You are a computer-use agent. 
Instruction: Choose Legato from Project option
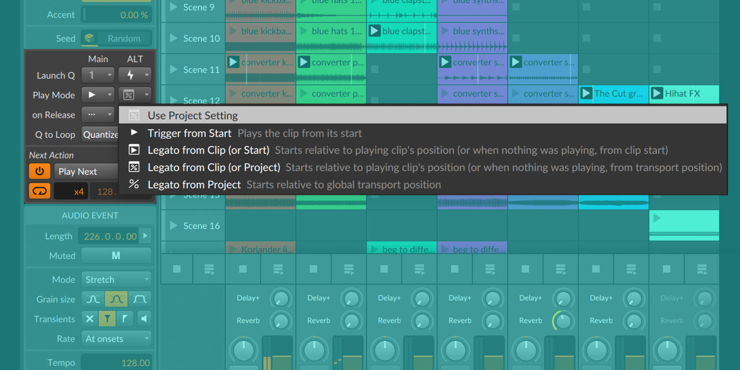point(194,184)
